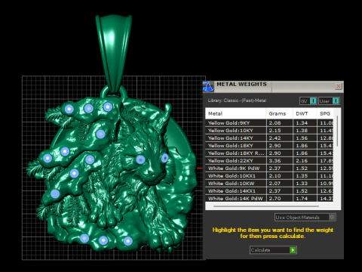Select the White Gold:14KX1 row
Screen dimensions: 362x272
(269, 191)
